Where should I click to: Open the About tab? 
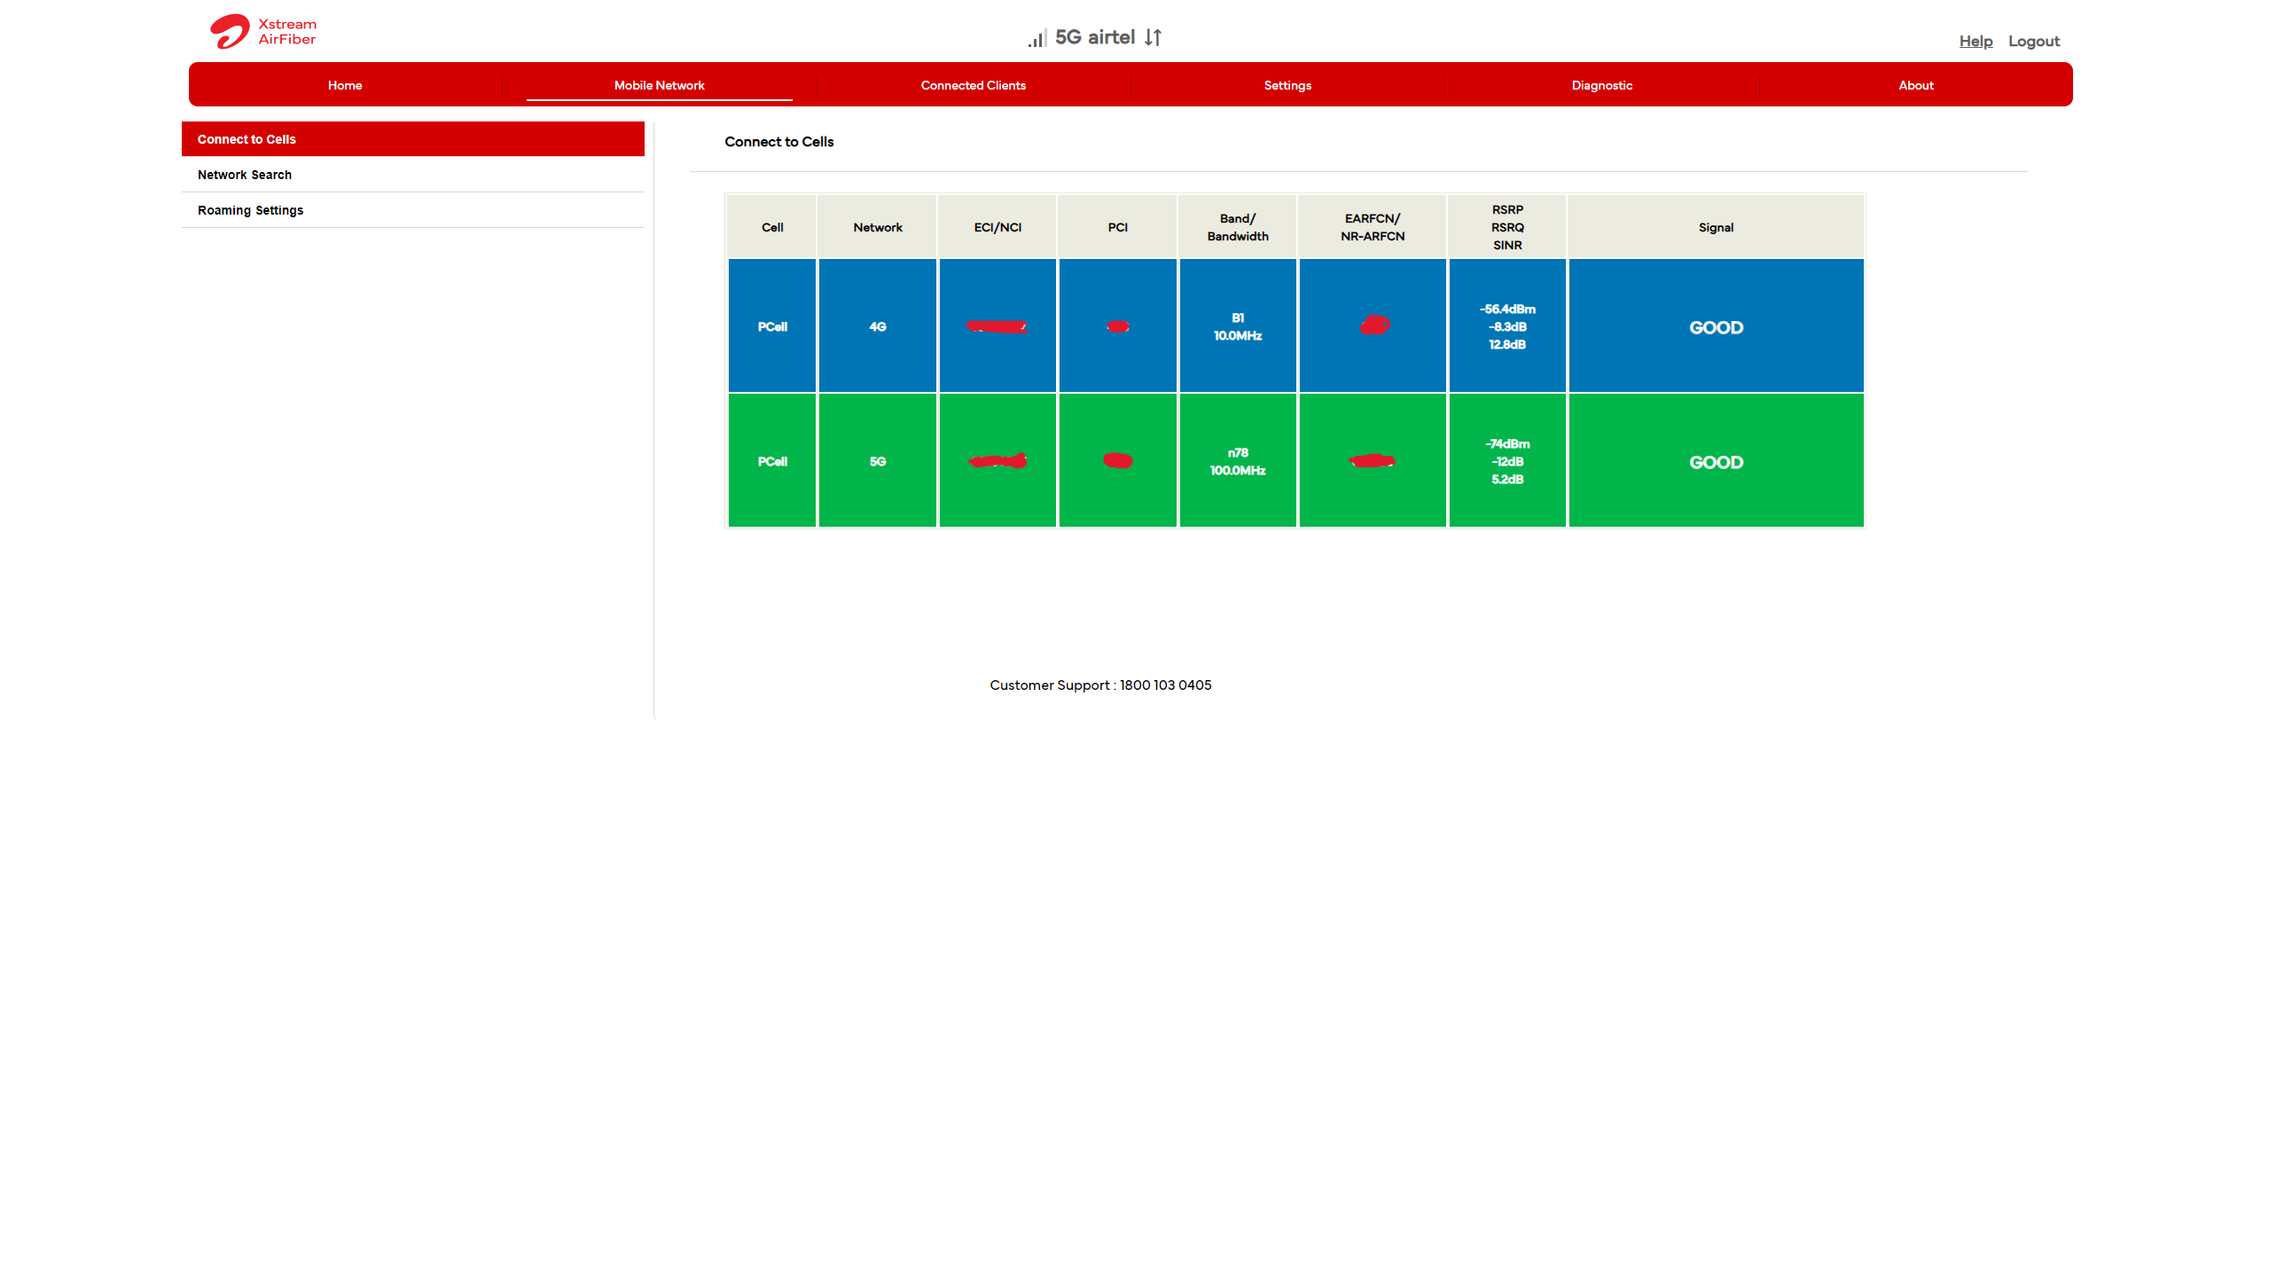coord(1915,85)
